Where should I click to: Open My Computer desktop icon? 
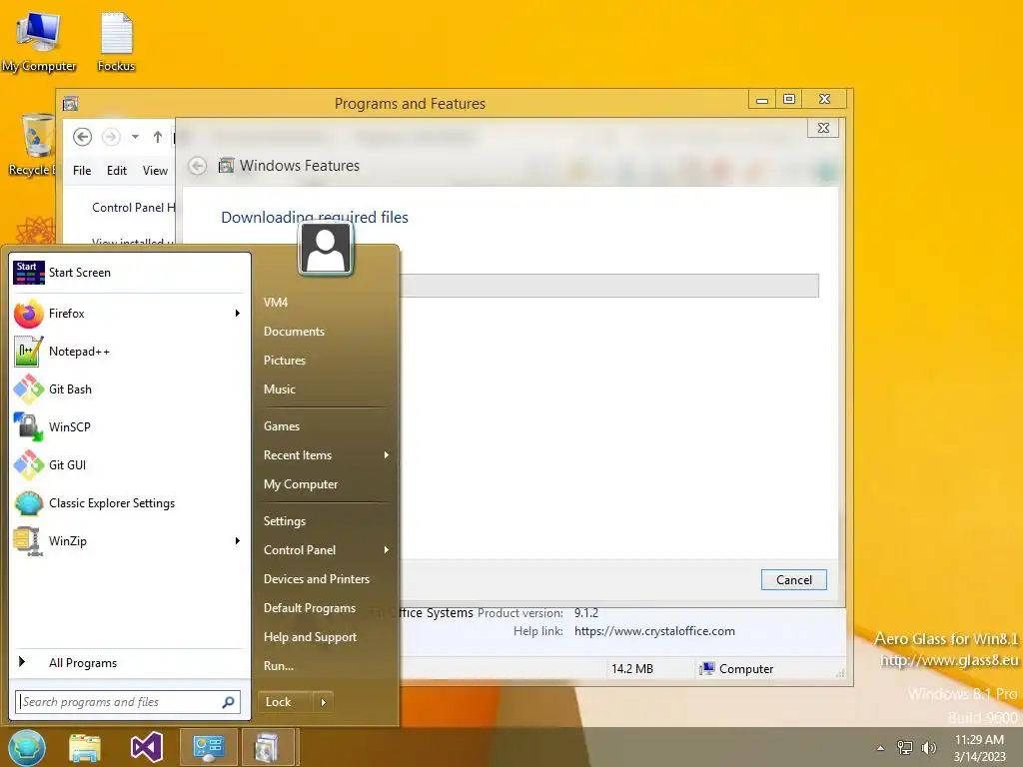pos(39,42)
